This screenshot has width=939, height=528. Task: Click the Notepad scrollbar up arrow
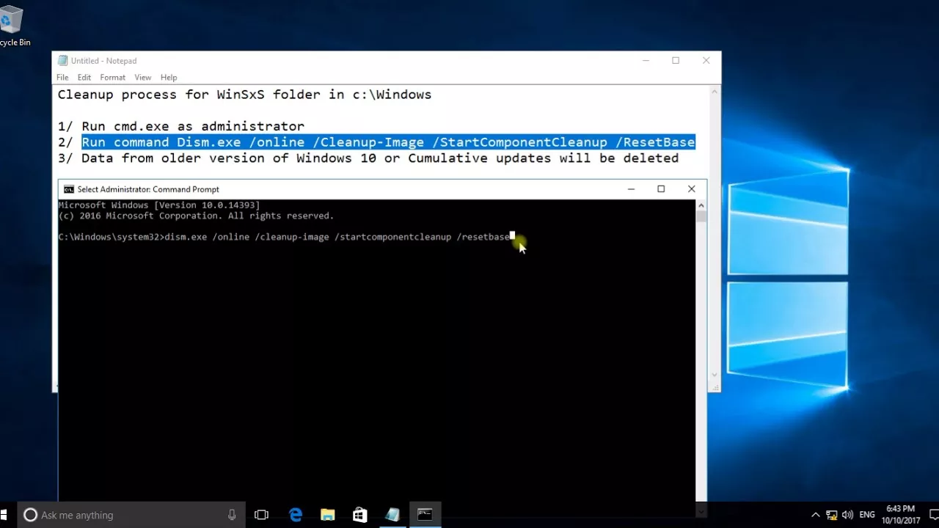point(715,92)
